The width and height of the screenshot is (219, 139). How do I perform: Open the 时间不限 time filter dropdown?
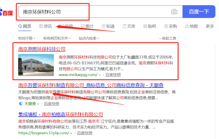pos(27,38)
